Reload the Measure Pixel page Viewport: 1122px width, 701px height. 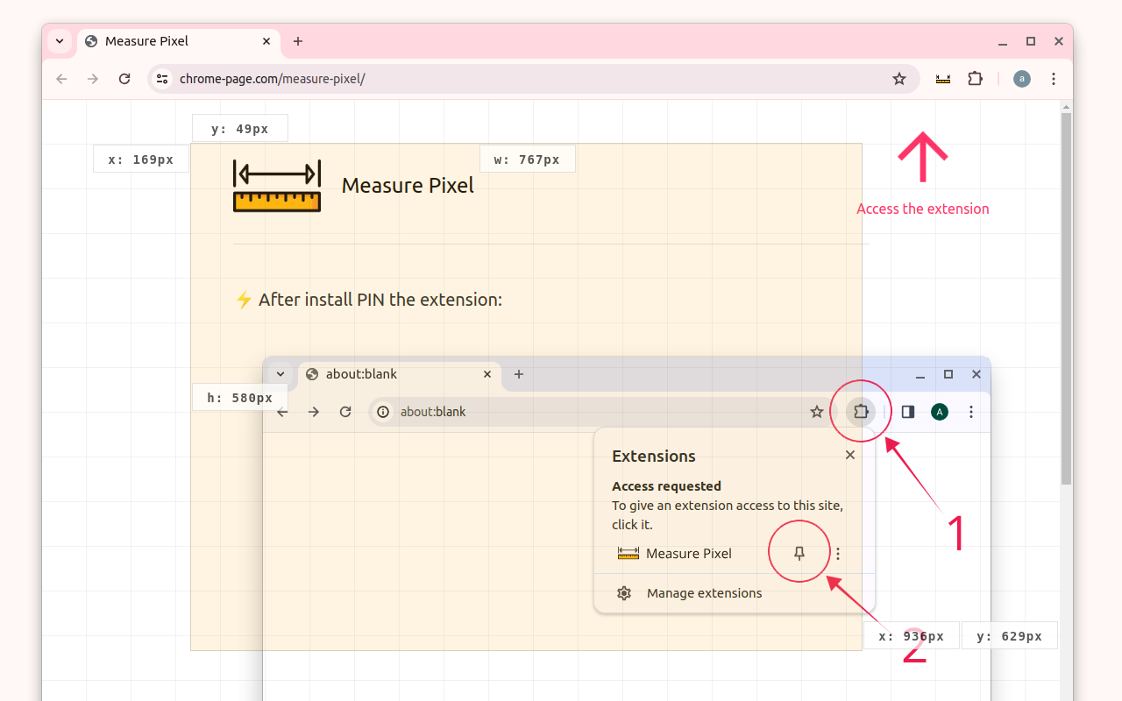click(x=124, y=79)
